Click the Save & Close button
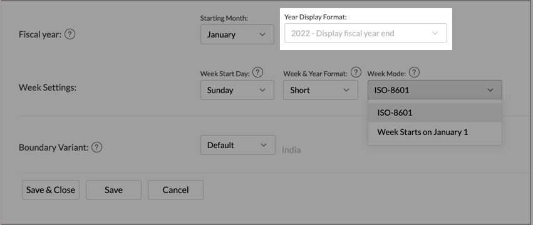533x225 pixels. [51, 190]
